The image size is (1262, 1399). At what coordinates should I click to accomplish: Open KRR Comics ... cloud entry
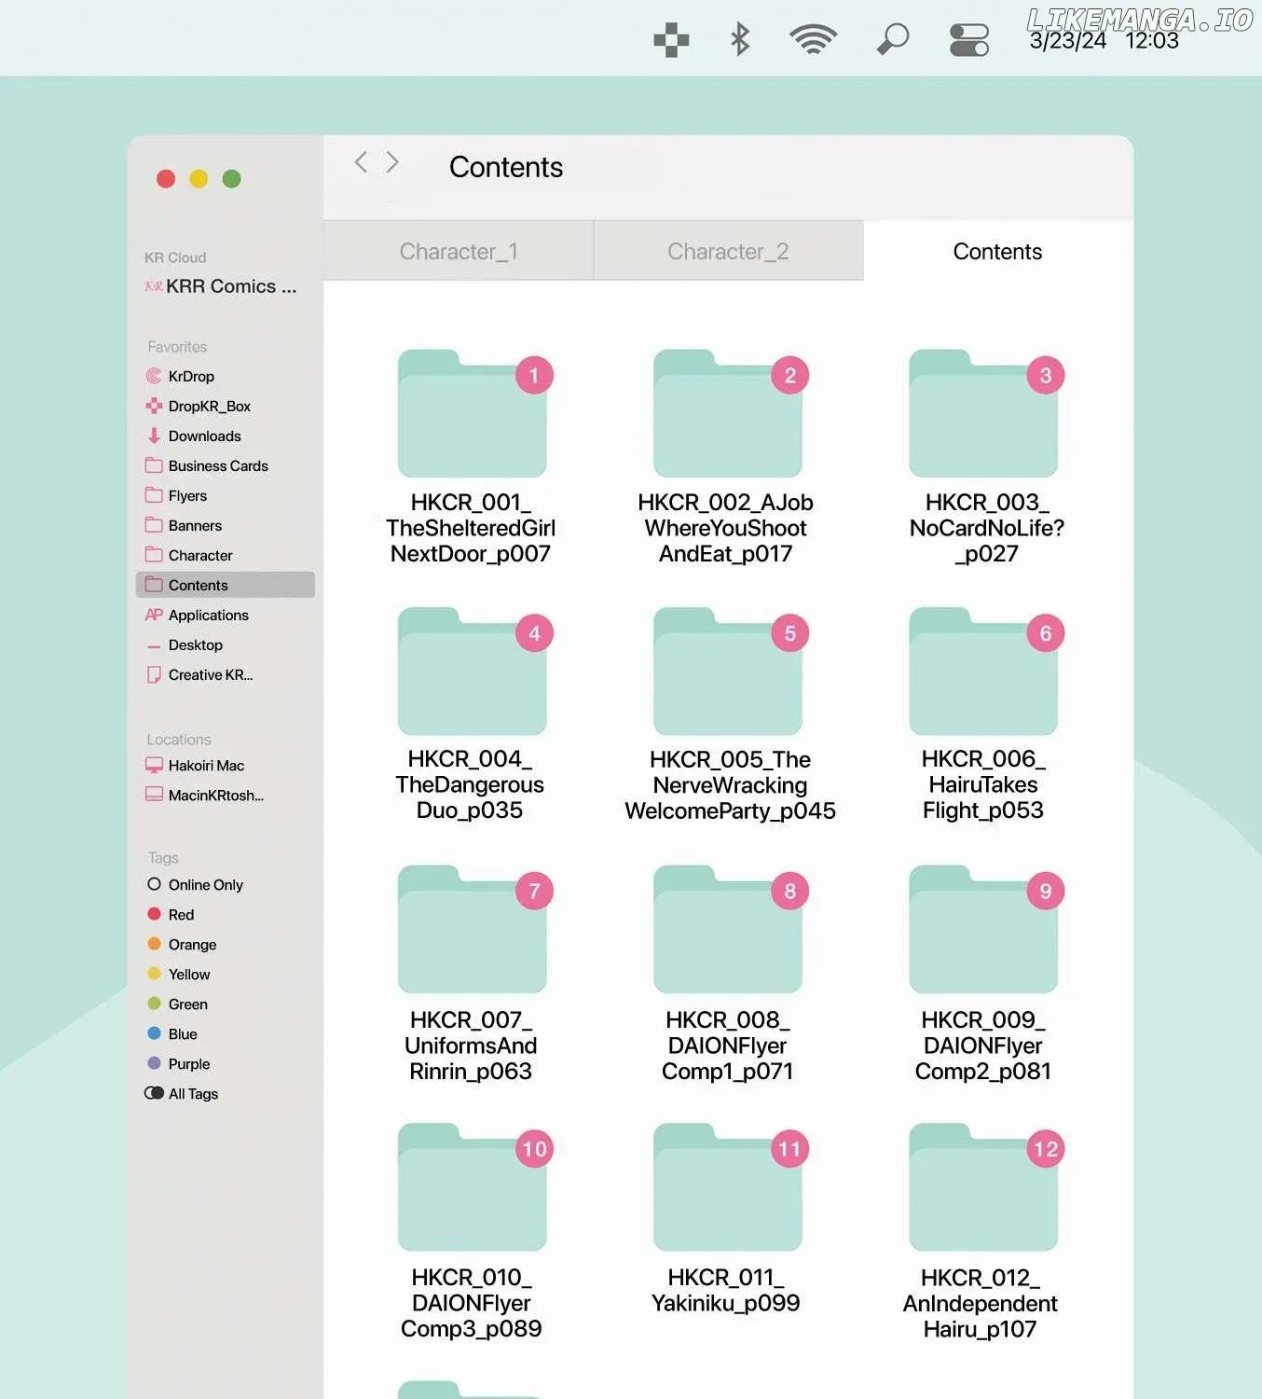(x=222, y=286)
